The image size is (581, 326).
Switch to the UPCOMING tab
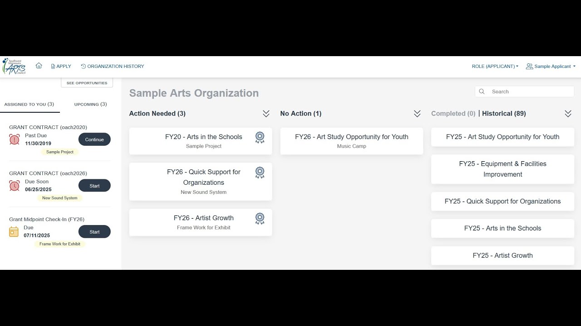pos(91,104)
